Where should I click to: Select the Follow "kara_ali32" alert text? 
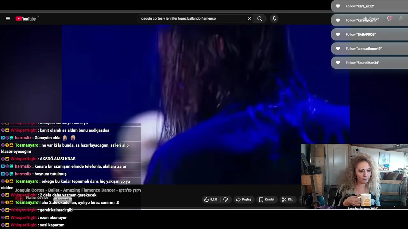click(360, 6)
